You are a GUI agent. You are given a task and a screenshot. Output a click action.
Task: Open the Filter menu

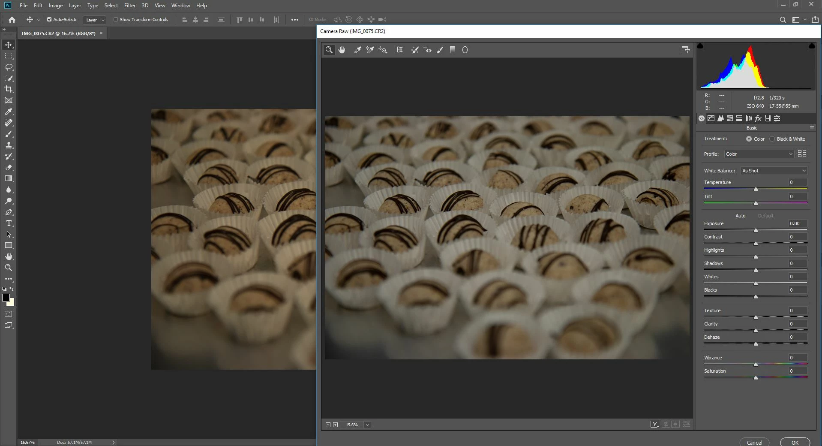(x=129, y=6)
